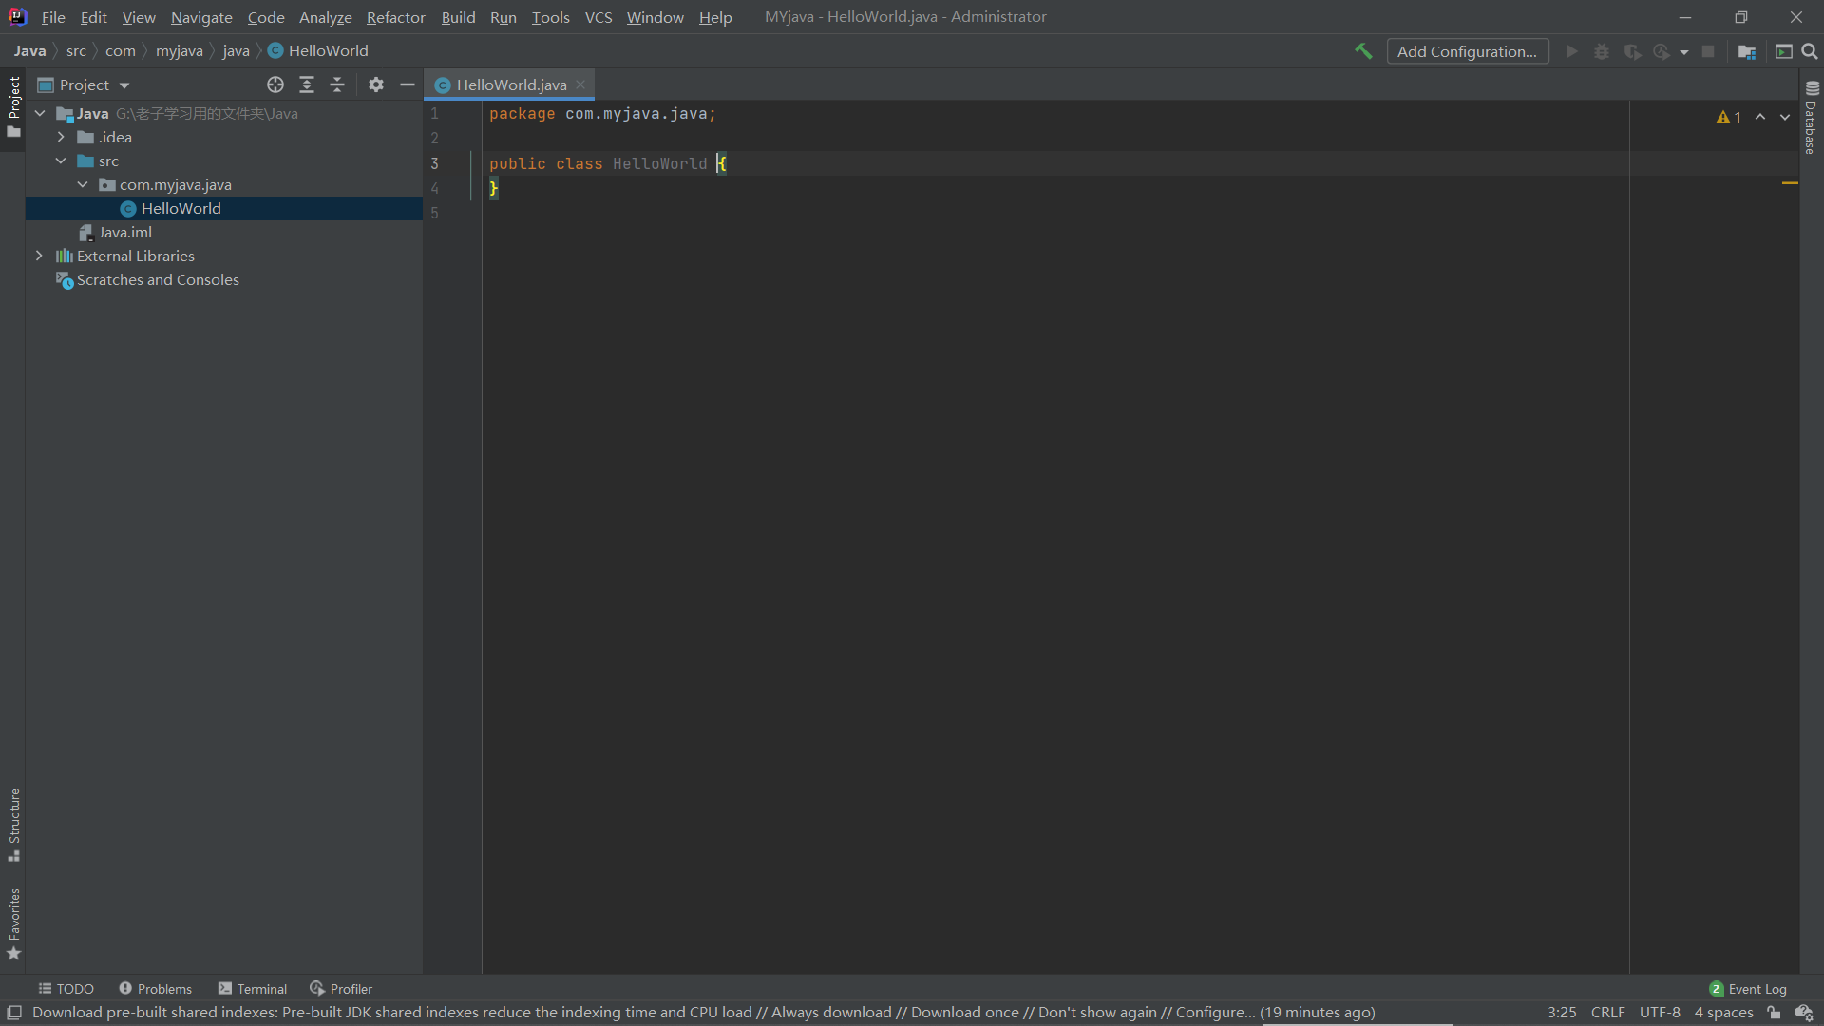Expand the .idea folder

pyautogui.click(x=61, y=137)
